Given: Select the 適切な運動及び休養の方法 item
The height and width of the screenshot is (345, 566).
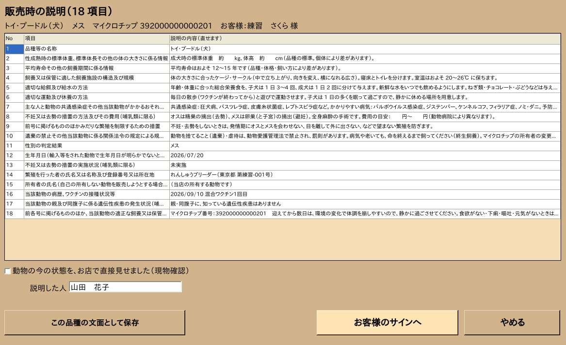Looking at the screenshot, I should (97, 97).
